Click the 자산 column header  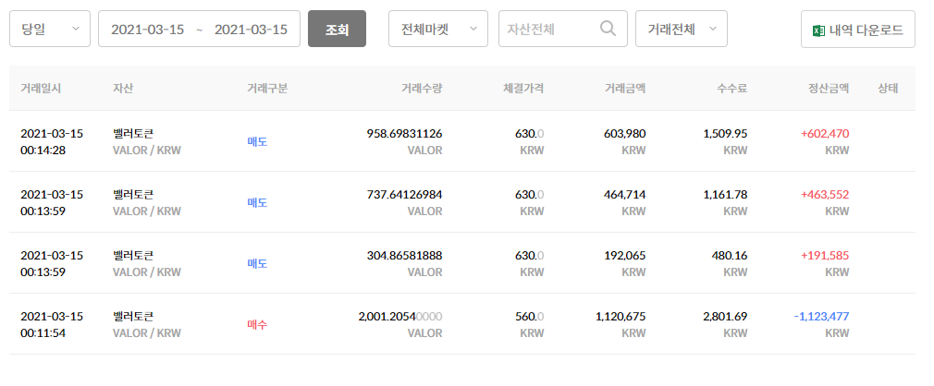pos(123,89)
